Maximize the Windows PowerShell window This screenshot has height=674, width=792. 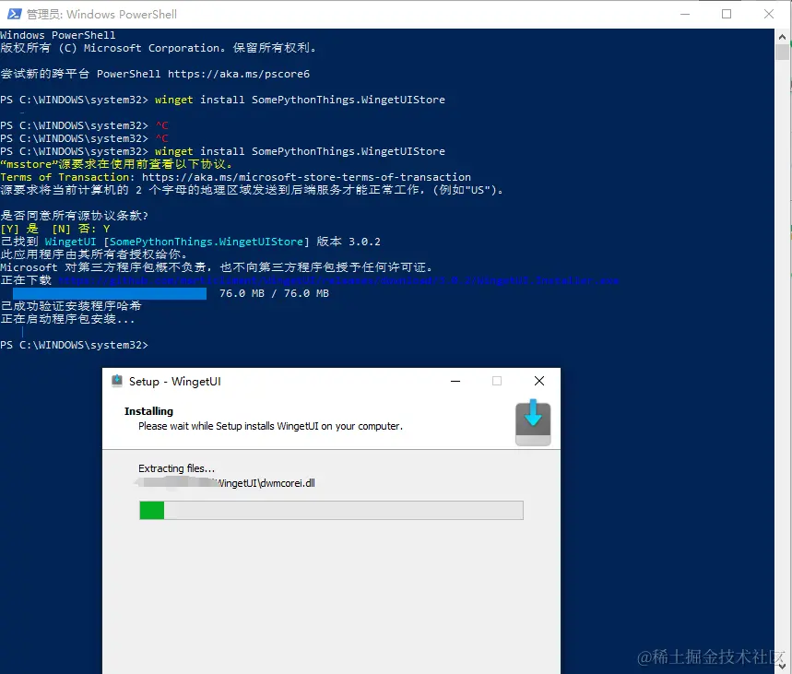[x=727, y=14]
